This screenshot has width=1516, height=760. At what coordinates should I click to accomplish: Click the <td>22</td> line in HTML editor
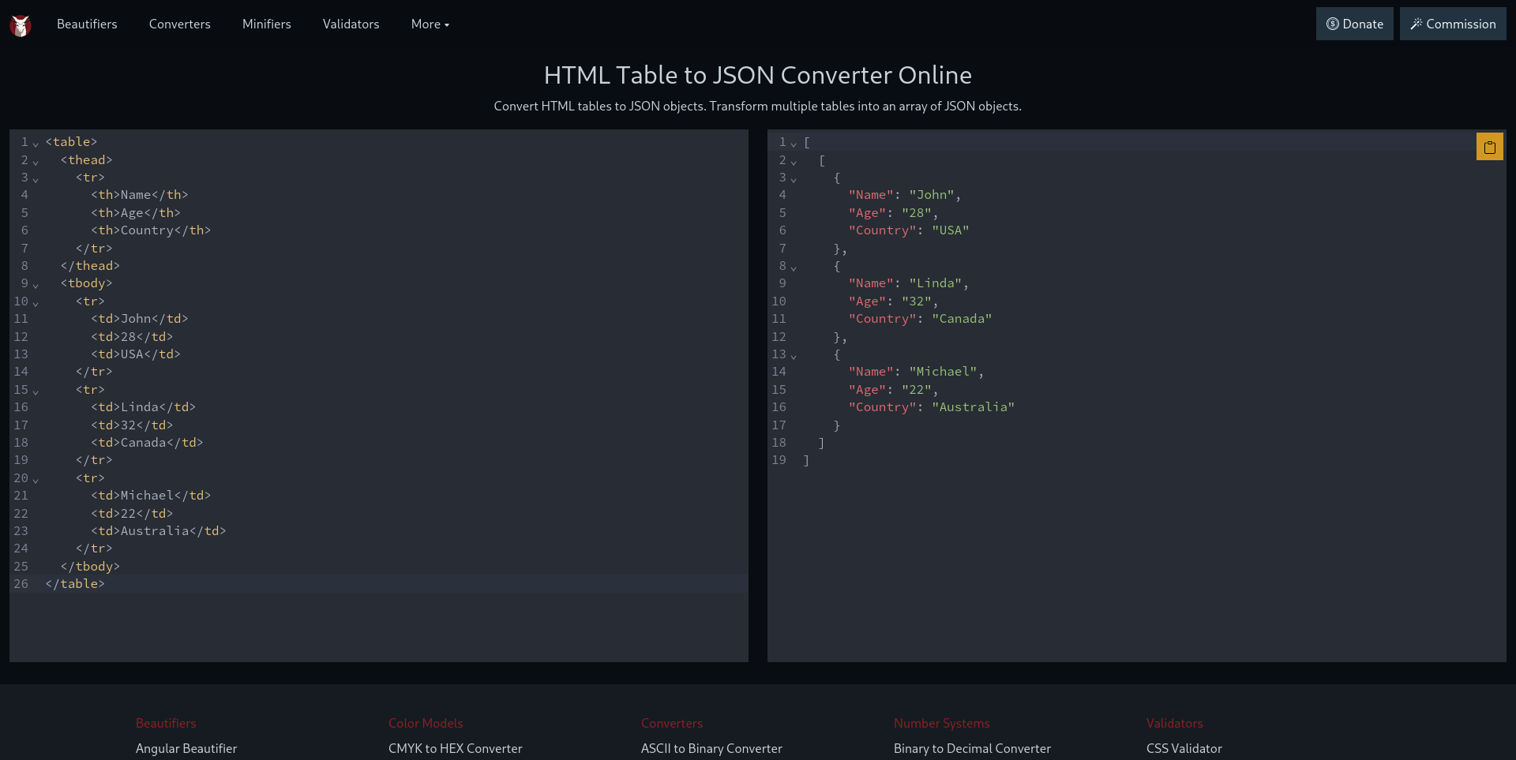click(132, 514)
